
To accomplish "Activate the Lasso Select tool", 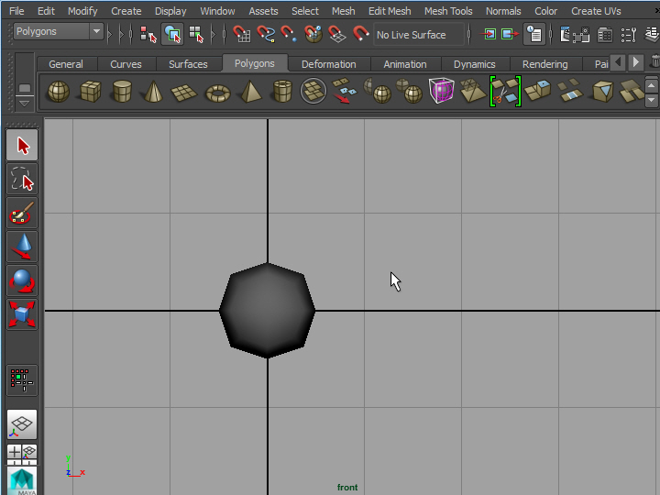I will tap(23, 179).
